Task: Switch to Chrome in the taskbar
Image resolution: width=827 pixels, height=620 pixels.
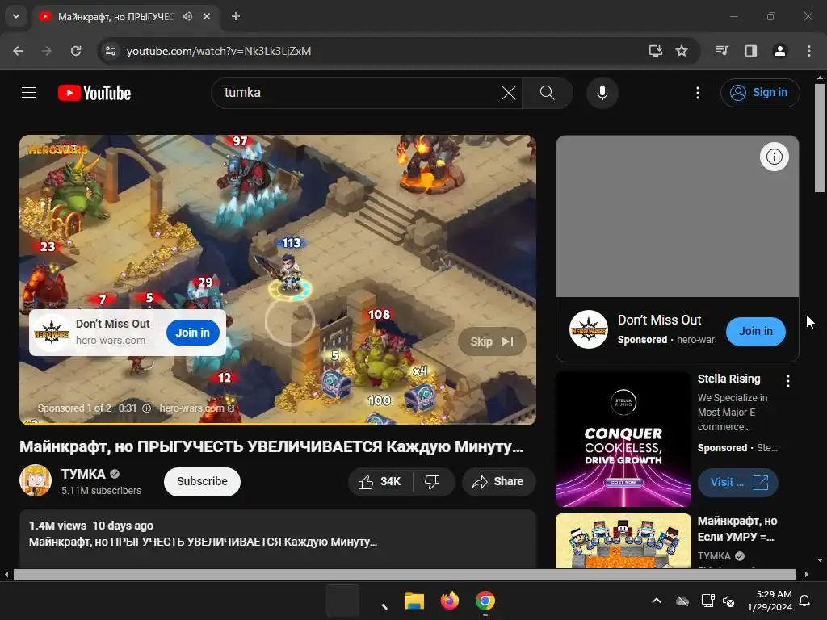Action: pos(485,601)
